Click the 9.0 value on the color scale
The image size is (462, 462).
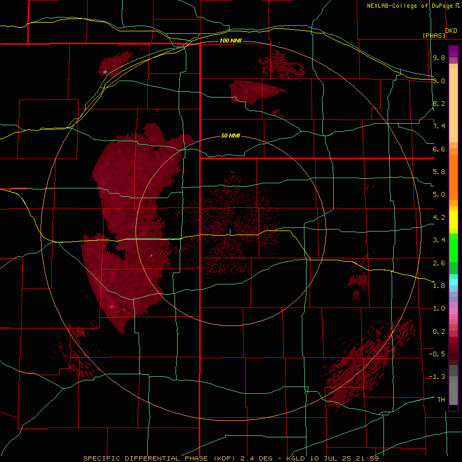tap(439, 81)
